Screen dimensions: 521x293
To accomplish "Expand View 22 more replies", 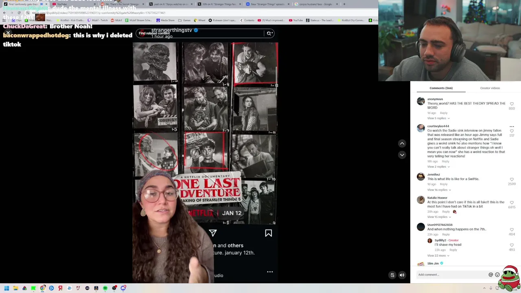I will [438, 256].
